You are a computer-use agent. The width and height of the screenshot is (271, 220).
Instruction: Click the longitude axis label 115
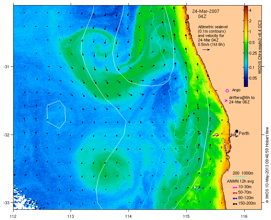[x=186, y=216]
